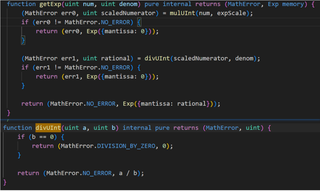Screen dimensions: 320x191
Task: Click err0 in the 'return (err0' statement
Action: point(72,31)
